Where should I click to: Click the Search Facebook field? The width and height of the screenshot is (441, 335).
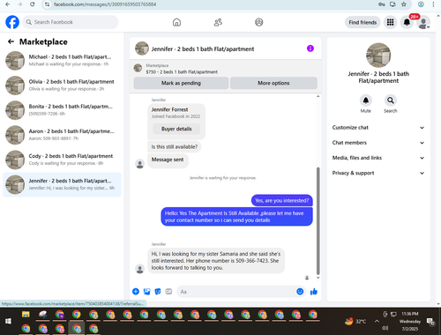coord(71,22)
